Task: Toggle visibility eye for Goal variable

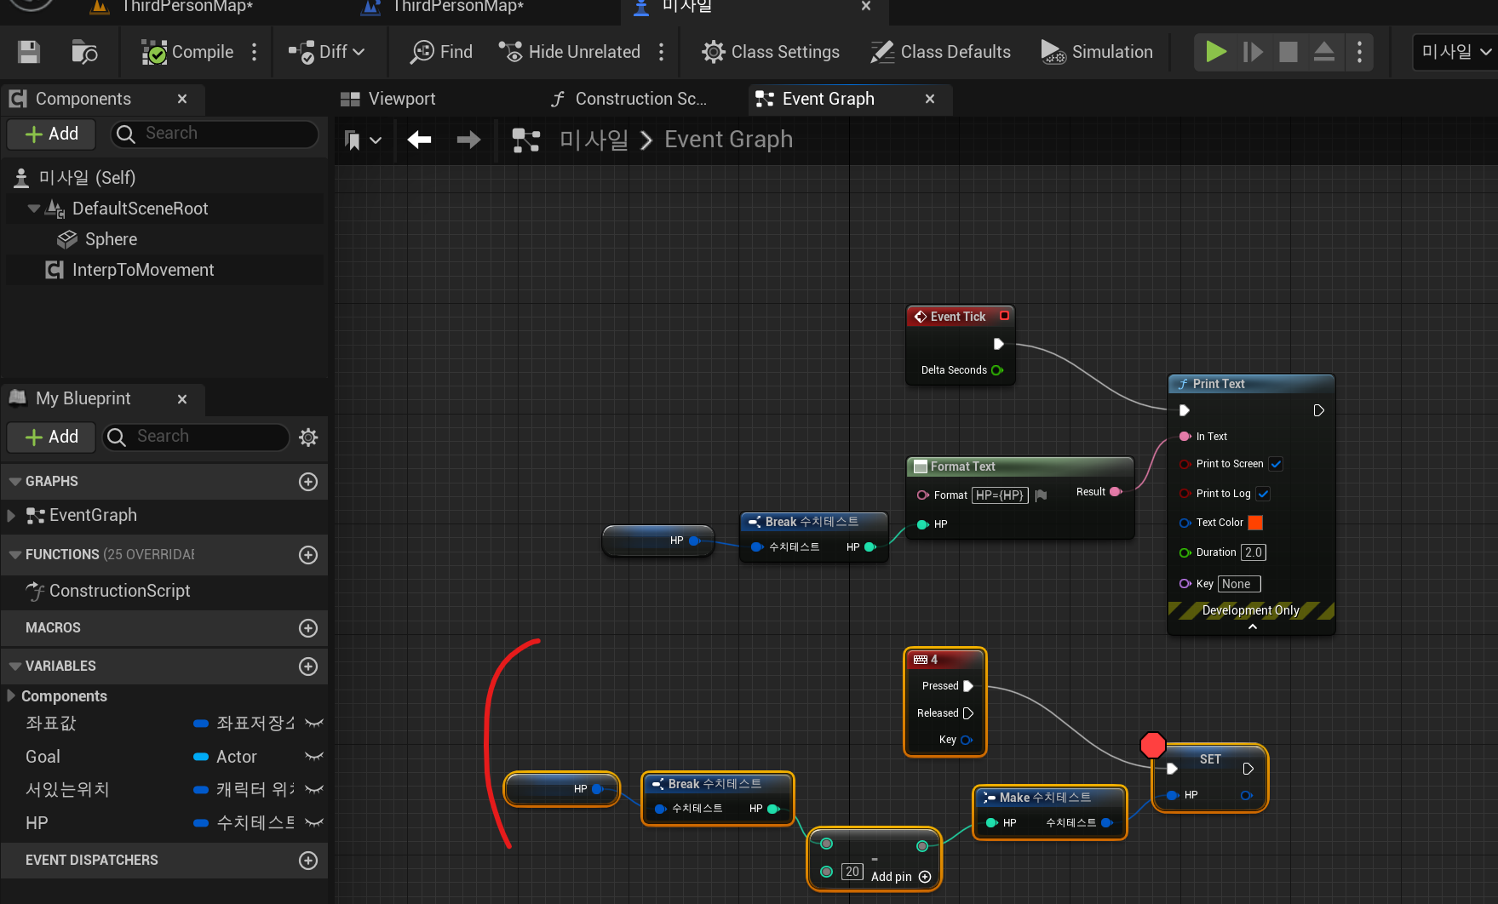Action: pyautogui.click(x=314, y=757)
